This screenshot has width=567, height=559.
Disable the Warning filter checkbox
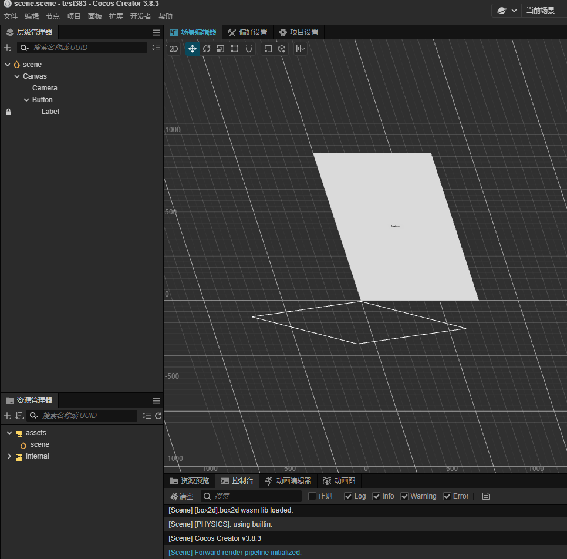point(404,496)
